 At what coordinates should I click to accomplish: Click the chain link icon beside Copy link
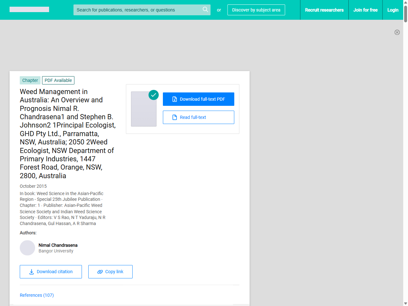pos(100,272)
